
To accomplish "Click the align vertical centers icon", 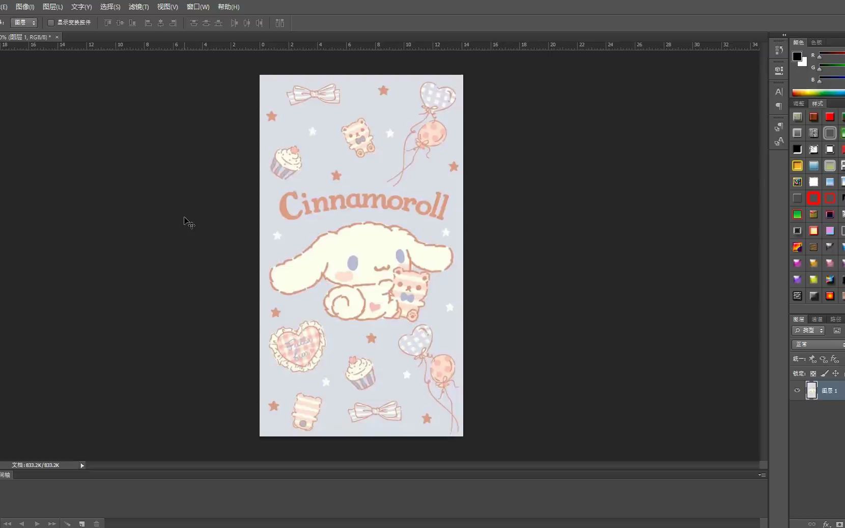I will click(120, 23).
